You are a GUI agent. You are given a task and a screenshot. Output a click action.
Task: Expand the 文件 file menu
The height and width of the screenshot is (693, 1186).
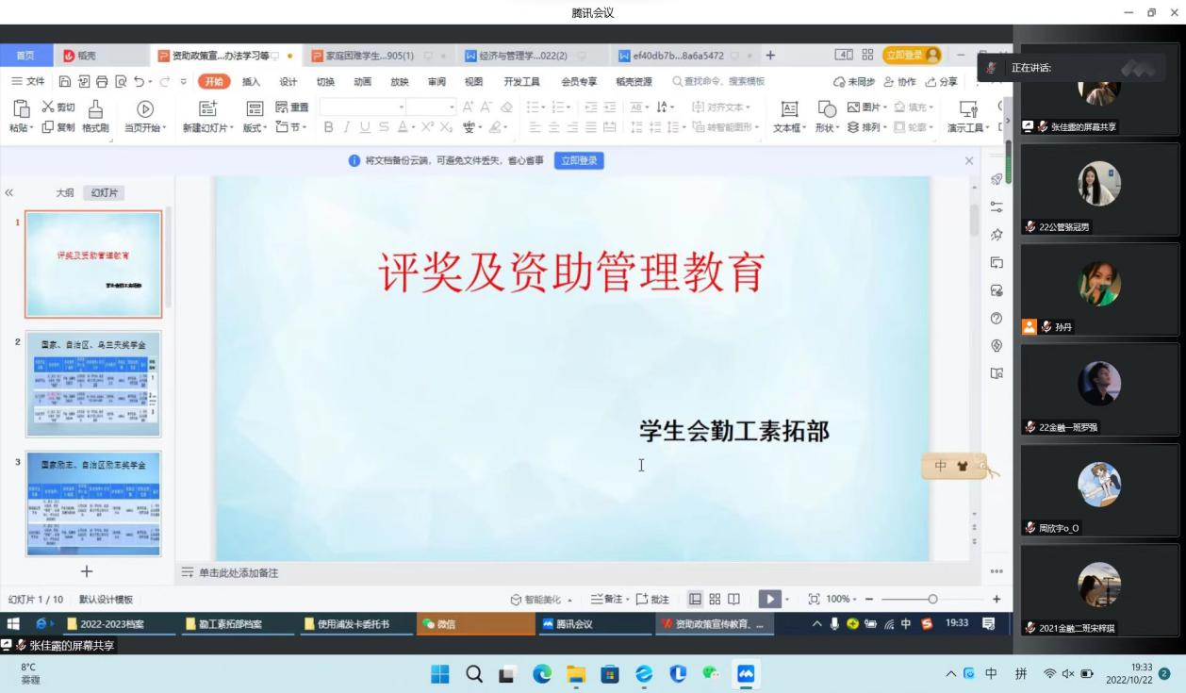(x=28, y=82)
